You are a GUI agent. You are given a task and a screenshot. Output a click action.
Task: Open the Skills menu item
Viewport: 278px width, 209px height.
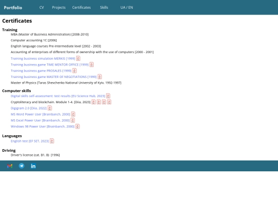pos(104,7)
